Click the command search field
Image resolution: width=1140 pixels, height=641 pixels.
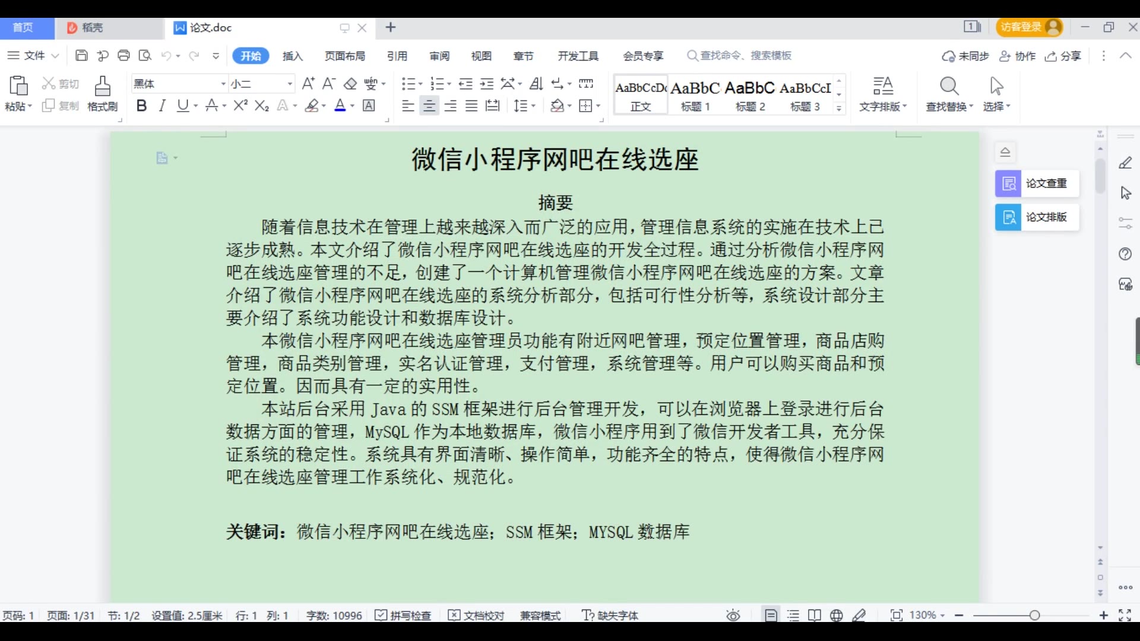(x=739, y=55)
